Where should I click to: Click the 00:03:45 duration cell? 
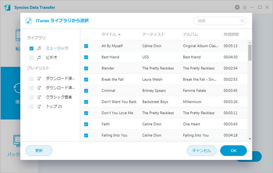(x=230, y=90)
